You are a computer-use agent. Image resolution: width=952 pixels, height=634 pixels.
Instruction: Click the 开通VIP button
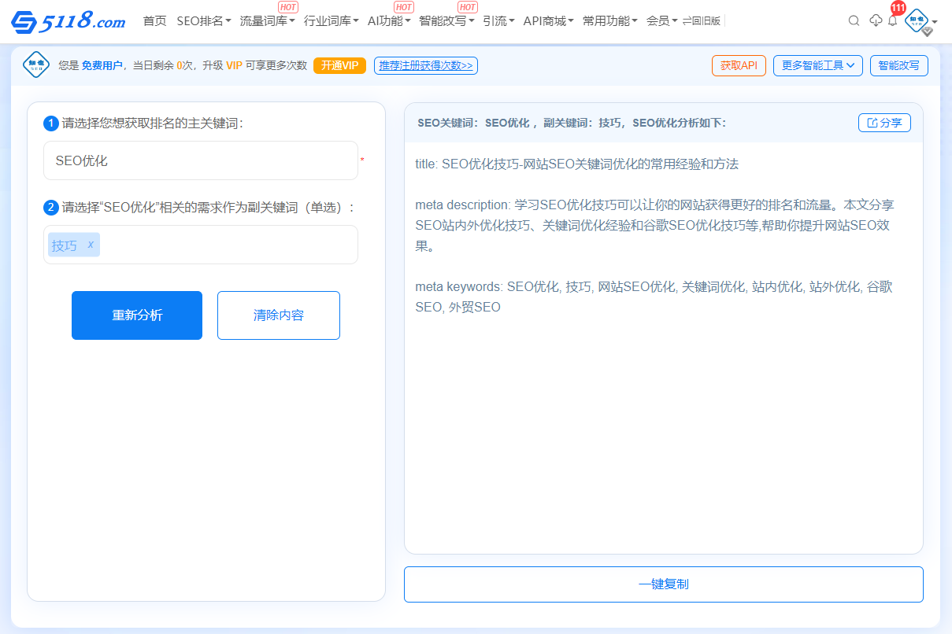click(x=339, y=65)
